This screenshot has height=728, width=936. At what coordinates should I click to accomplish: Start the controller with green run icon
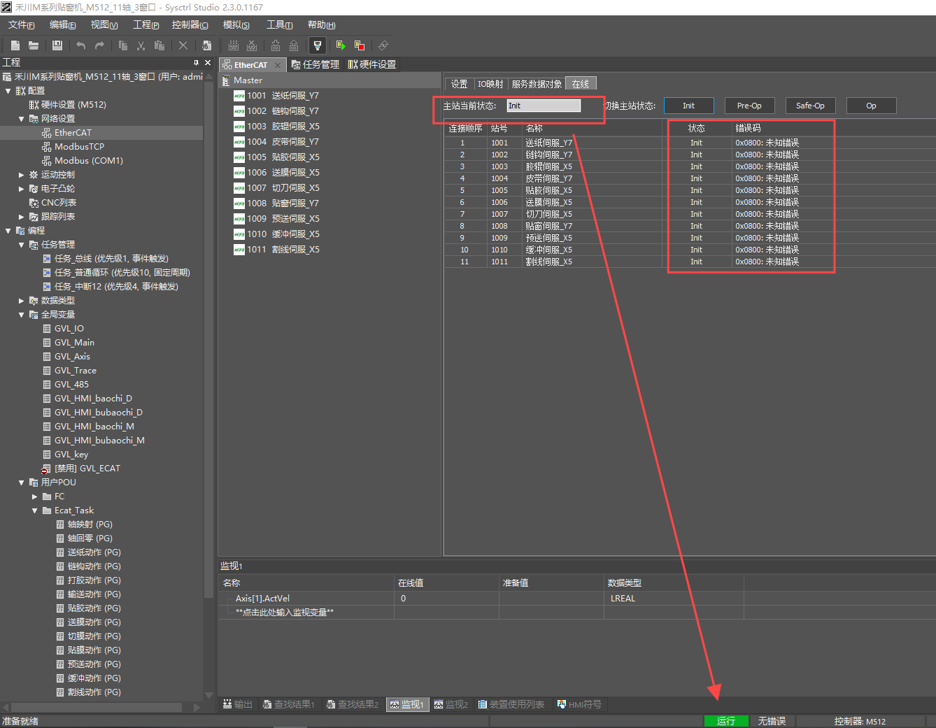[x=341, y=45]
